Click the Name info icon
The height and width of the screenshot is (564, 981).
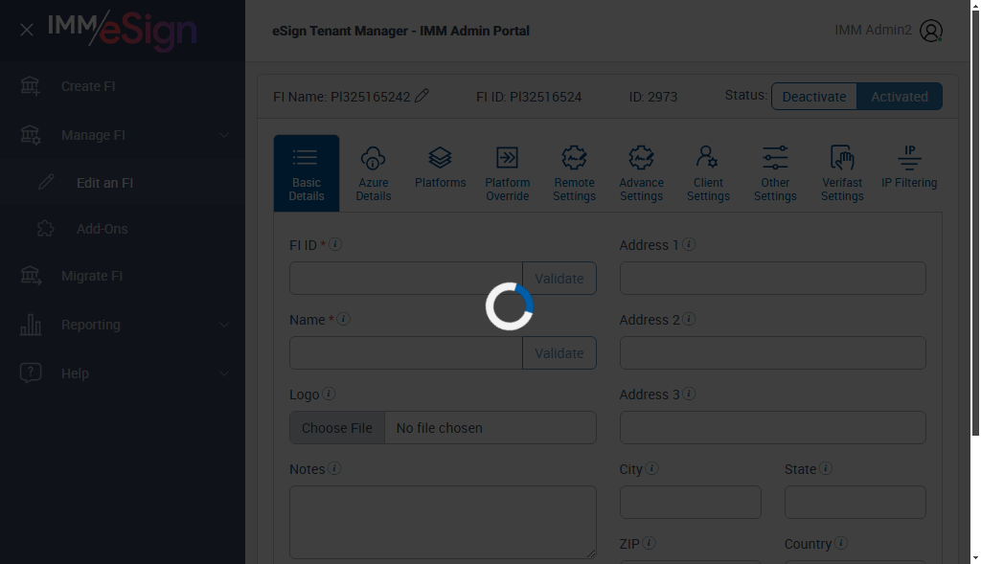pos(344,319)
